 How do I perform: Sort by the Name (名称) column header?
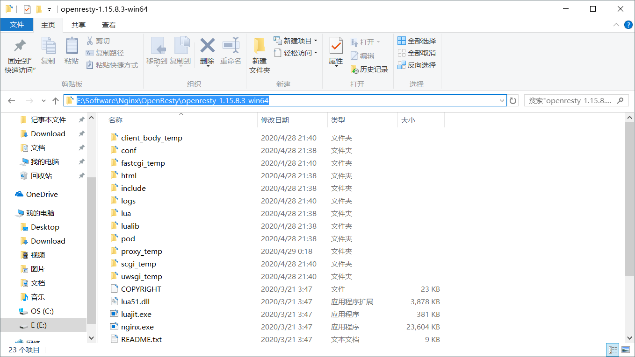click(115, 120)
